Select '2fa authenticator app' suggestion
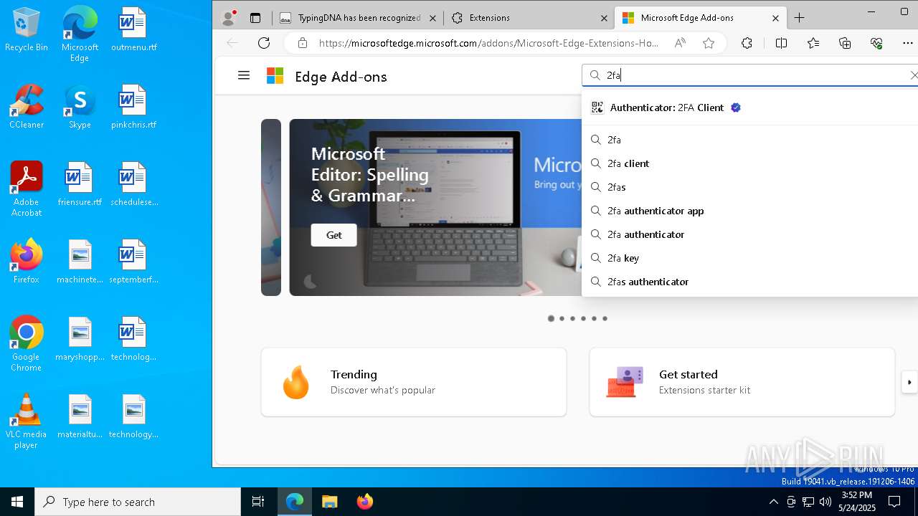Viewport: 918px width, 516px height. coord(749,211)
